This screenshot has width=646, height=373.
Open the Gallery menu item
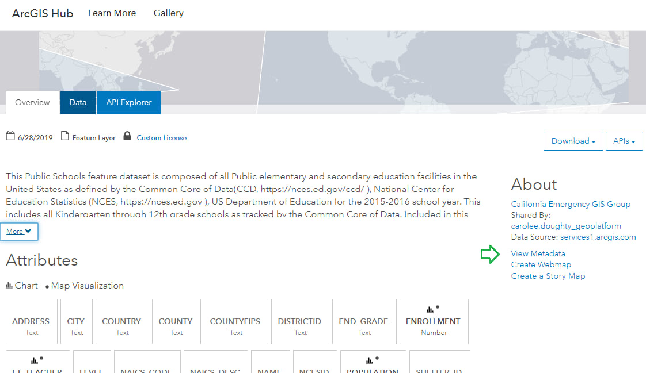(x=168, y=13)
